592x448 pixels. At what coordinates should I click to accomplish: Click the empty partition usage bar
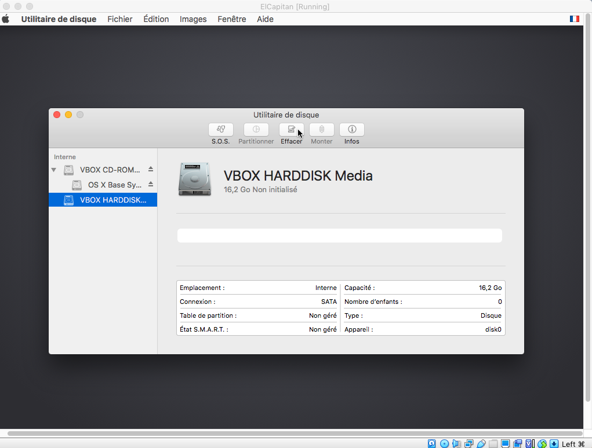coord(340,236)
